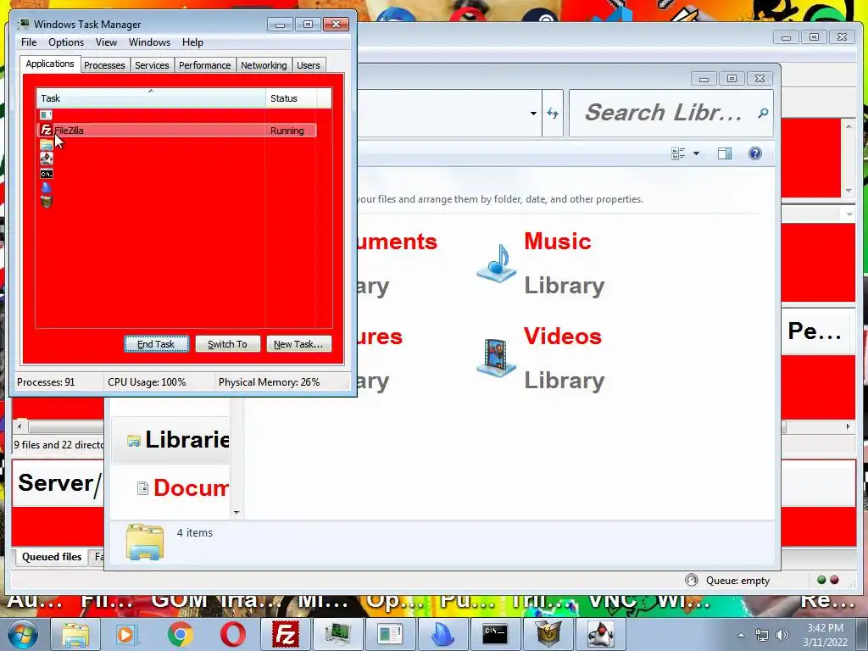
Task: Select the Command Prompt task icon in Task Manager list
Action: (47, 174)
